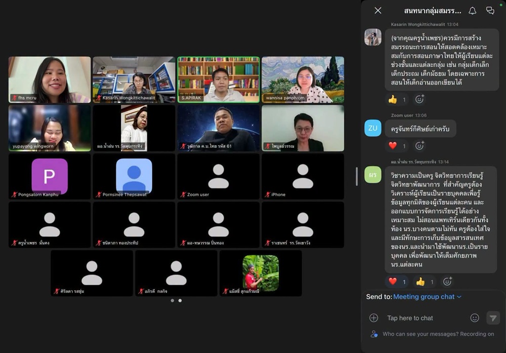Tap the sender name 'Zoom user 13:06'
This screenshot has width=506, height=353.
click(408, 115)
